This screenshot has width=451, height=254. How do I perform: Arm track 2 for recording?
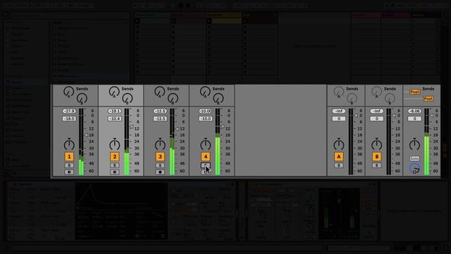tap(114, 172)
